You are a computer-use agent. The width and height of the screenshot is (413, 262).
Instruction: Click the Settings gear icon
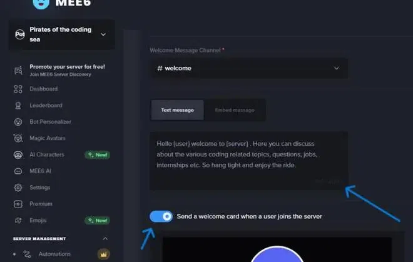(x=18, y=188)
